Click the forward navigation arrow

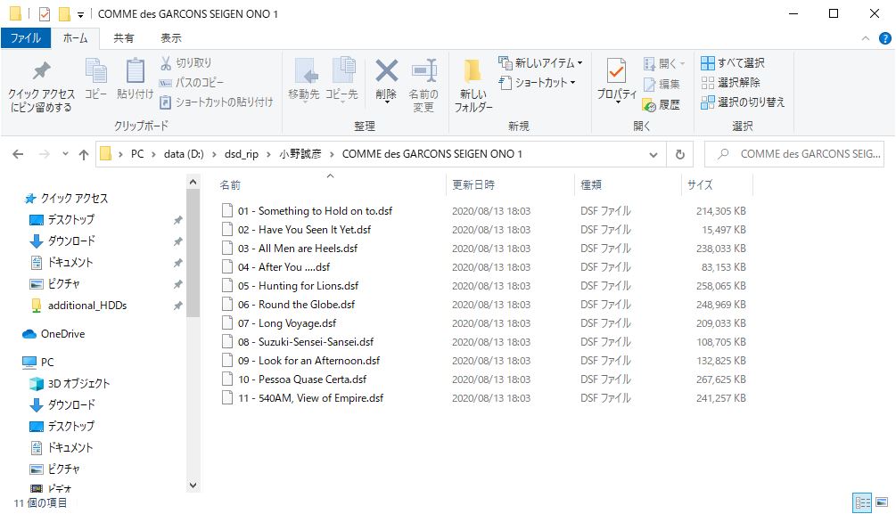tap(44, 154)
